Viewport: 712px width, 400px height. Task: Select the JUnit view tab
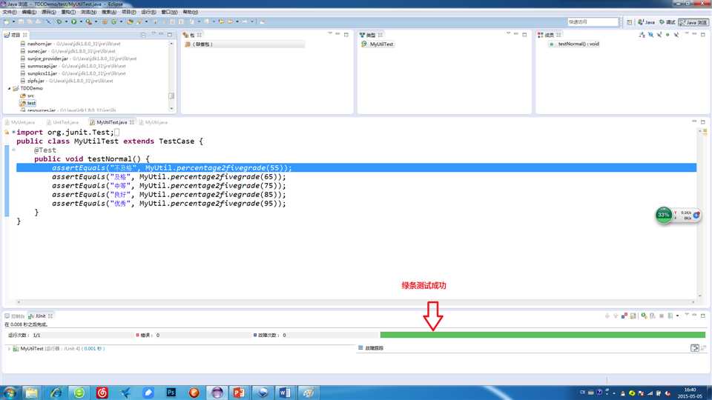[40, 316]
